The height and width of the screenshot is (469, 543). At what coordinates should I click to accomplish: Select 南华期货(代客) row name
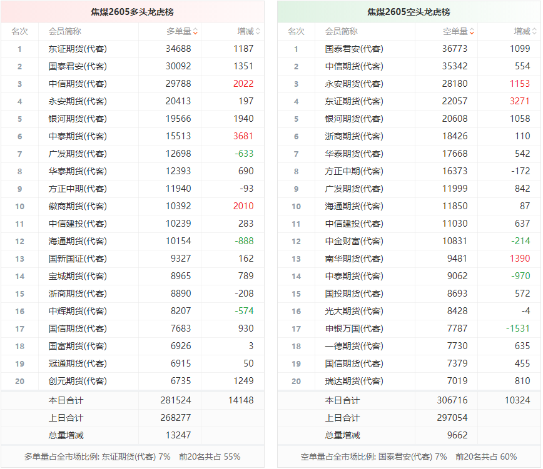pyautogui.click(x=354, y=259)
